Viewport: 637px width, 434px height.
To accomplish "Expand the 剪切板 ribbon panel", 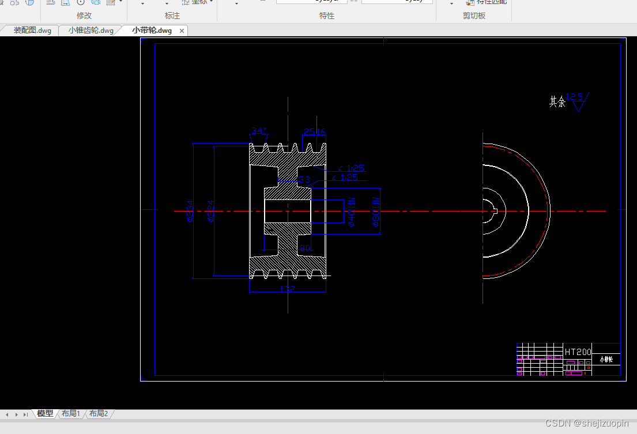I will (474, 16).
